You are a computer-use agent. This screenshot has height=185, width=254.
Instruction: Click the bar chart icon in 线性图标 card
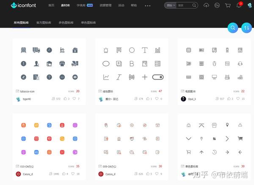click(157, 50)
